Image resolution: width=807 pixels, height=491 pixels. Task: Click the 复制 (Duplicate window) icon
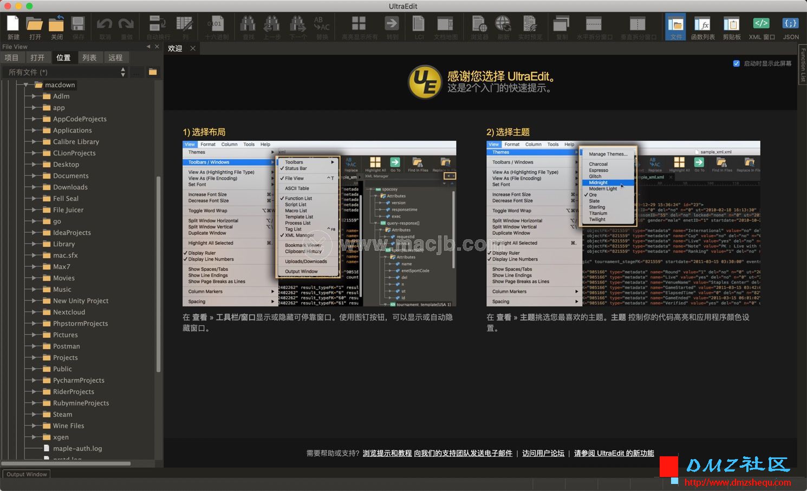point(562,24)
